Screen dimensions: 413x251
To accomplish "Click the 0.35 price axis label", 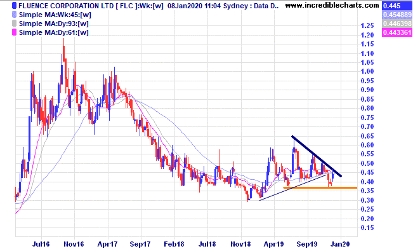I will 367,191.
